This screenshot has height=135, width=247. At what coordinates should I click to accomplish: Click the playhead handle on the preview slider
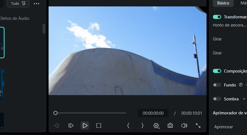[55, 113]
